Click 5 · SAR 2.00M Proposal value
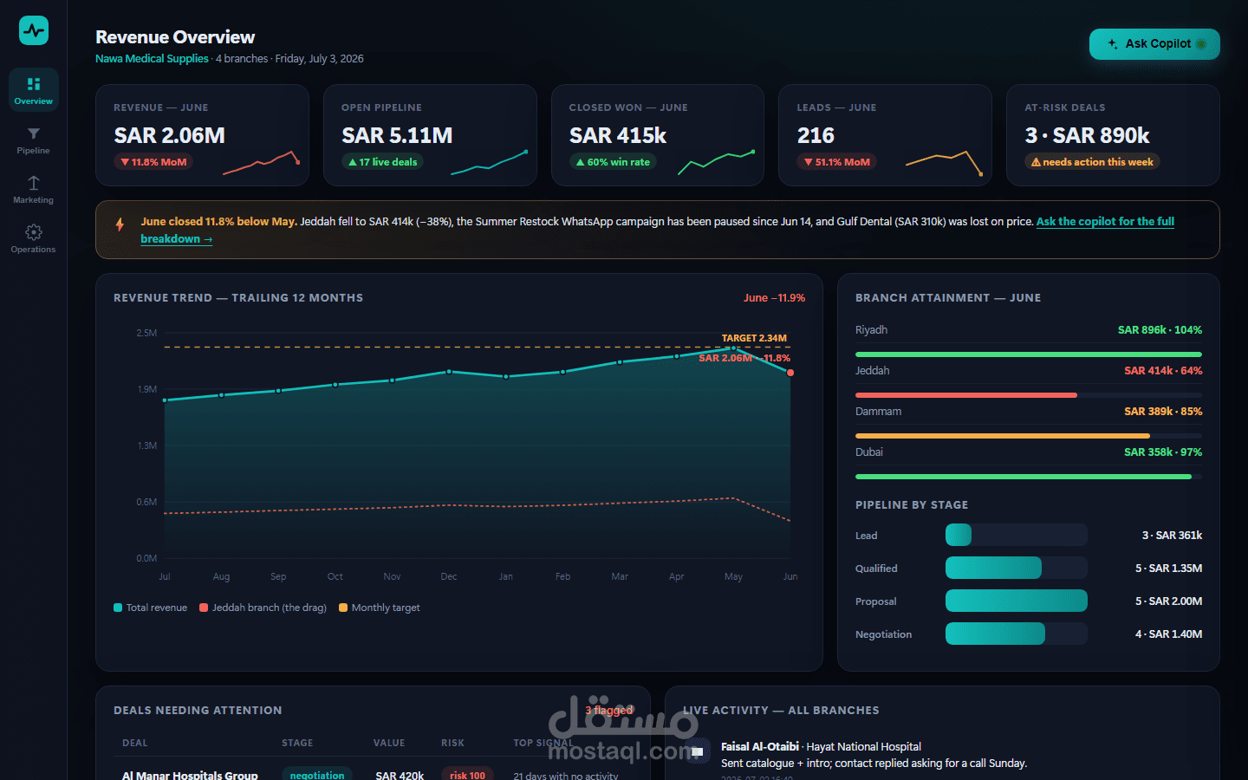The image size is (1248, 780). [1168, 601]
